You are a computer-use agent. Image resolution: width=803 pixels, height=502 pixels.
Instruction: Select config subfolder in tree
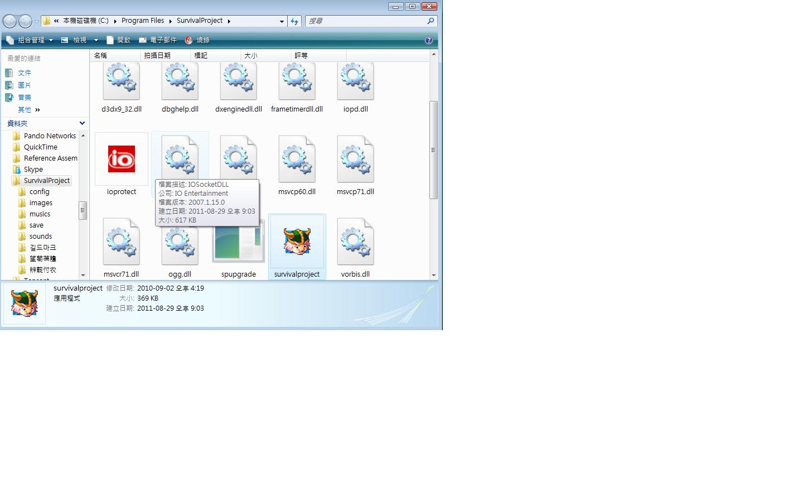[39, 192]
